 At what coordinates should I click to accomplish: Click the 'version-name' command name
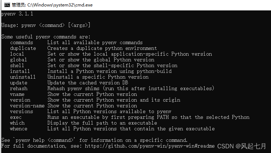coord(27,106)
